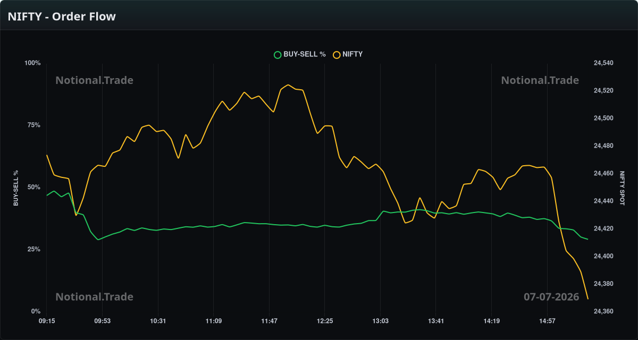Click the 75% left axis label
Screen dimensions: 638x340
[x=34, y=125]
